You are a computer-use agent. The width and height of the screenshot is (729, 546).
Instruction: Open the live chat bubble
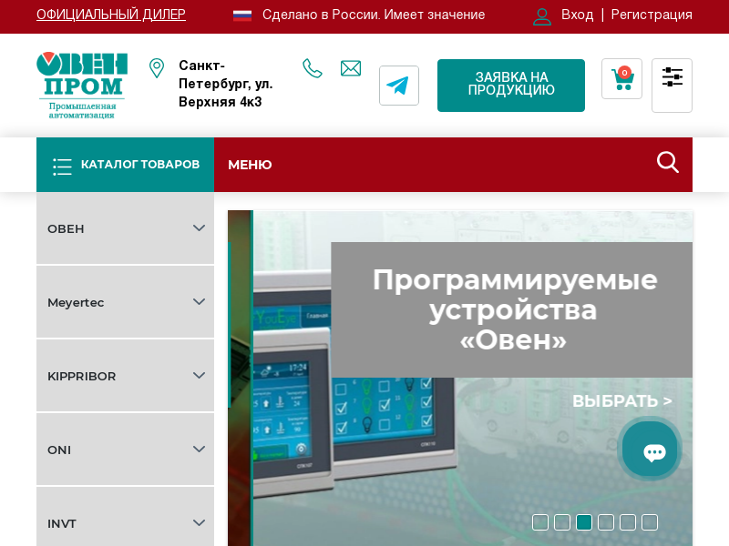pyautogui.click(x=650, y=449)
